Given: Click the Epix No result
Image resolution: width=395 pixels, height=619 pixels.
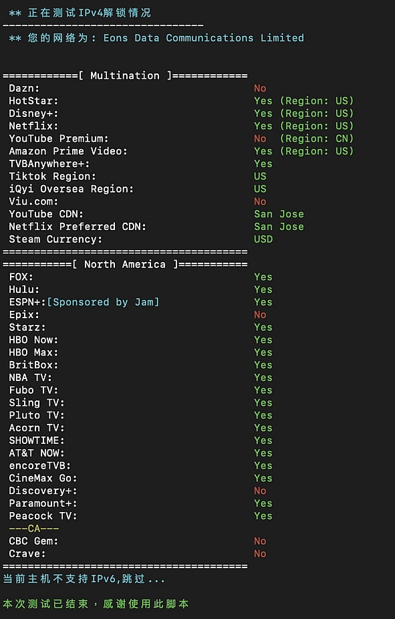Looking at the screenshot, I should (260, 315).
